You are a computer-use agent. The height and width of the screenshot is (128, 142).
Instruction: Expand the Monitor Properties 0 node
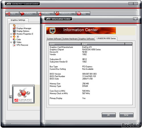click(11, 34)
